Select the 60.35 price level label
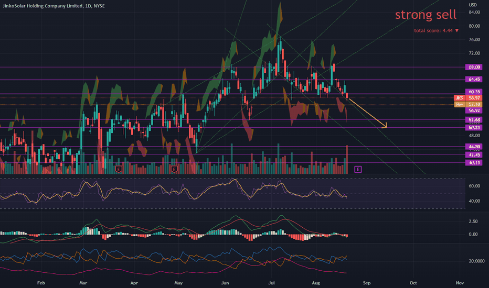Image resolution: width=489 pixels, height=288 pixels. (474, 92)
